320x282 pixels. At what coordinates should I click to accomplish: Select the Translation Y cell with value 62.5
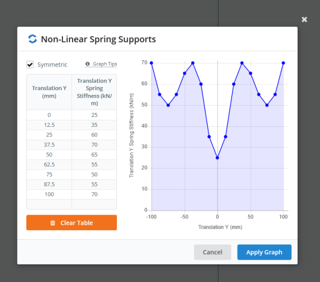49,165
